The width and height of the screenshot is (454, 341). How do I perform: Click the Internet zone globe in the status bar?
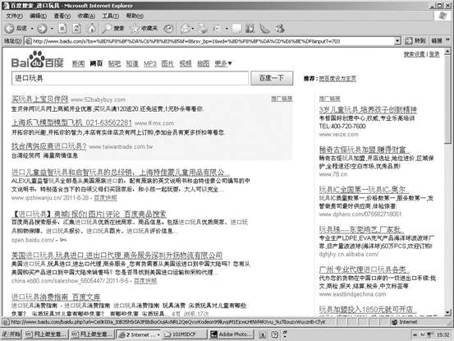coord(394,322)
